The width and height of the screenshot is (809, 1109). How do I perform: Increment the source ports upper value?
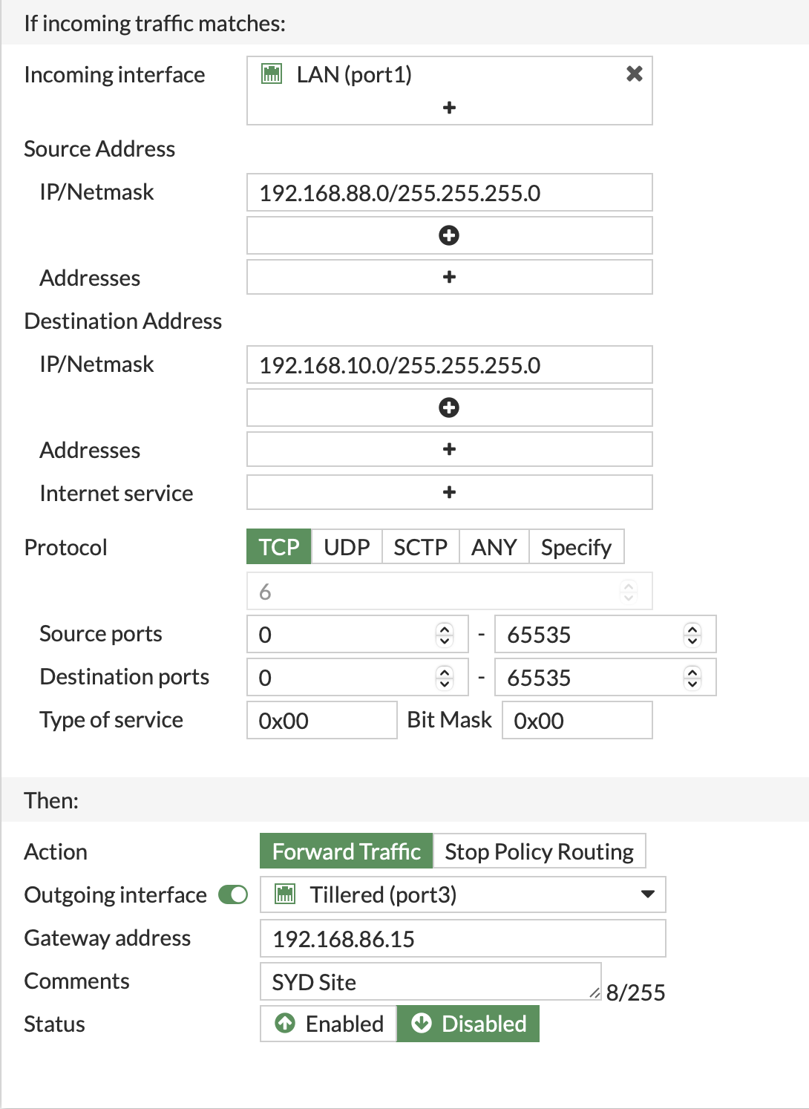click(691, 629)
